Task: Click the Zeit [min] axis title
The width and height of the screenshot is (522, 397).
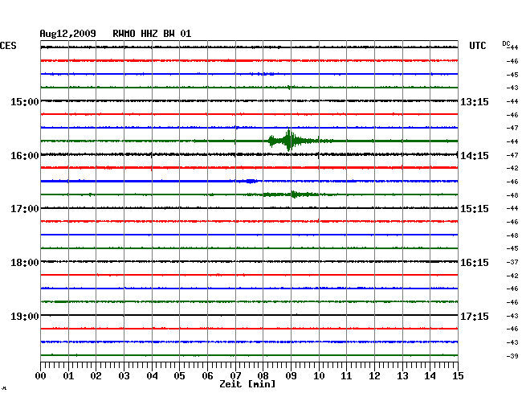Action: (247, 384)
